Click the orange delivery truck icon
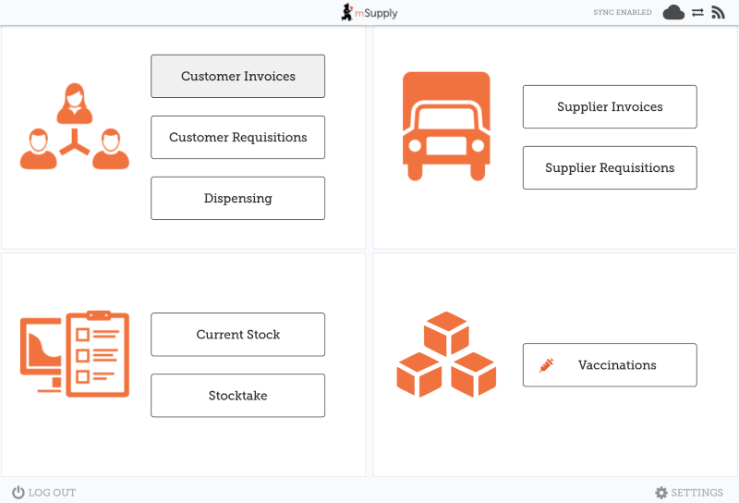The width and height of the screenshot is (739, 503). tap(446, 126)
